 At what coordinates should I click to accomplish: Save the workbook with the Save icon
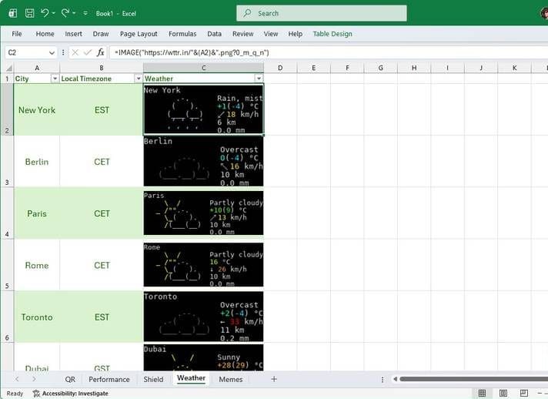point(30,13)
